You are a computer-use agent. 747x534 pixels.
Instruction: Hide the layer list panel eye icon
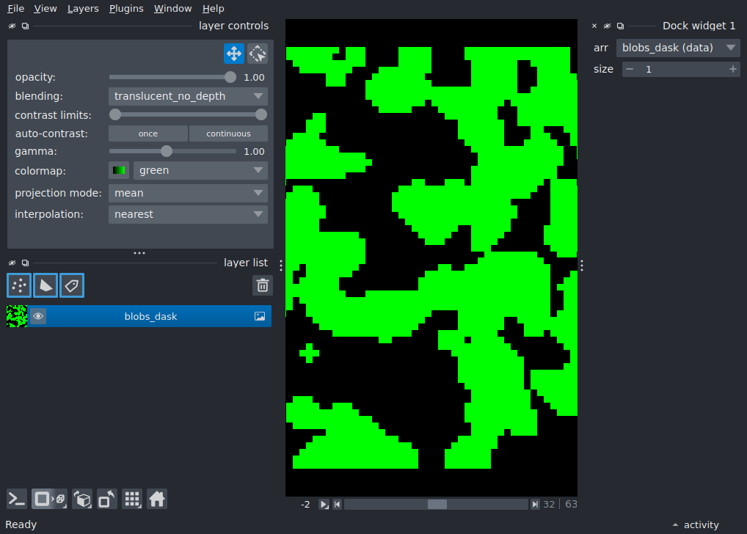[x=12, y=263]
